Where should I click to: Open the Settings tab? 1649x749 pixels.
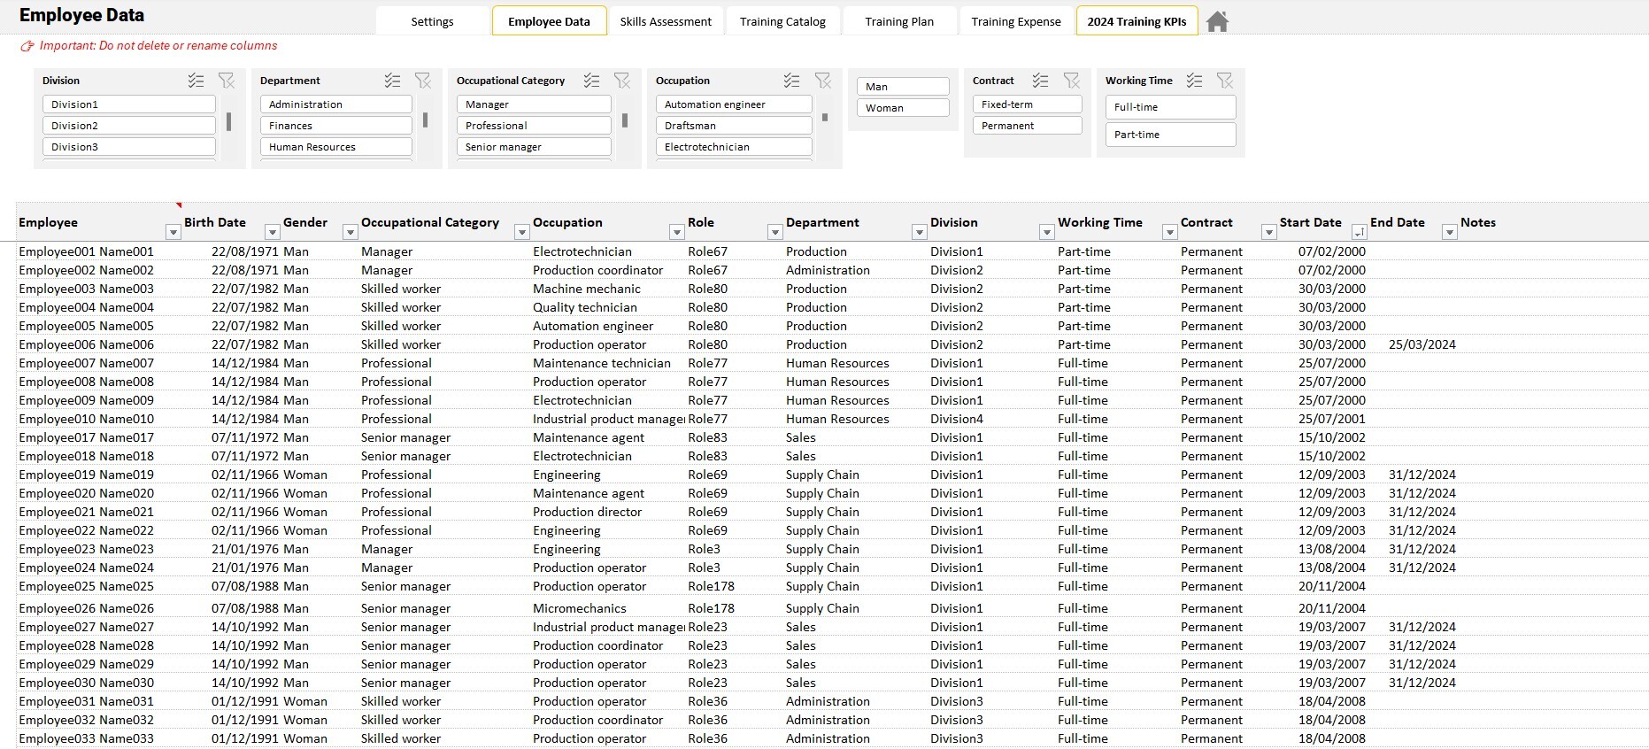[x=432, y=21]
